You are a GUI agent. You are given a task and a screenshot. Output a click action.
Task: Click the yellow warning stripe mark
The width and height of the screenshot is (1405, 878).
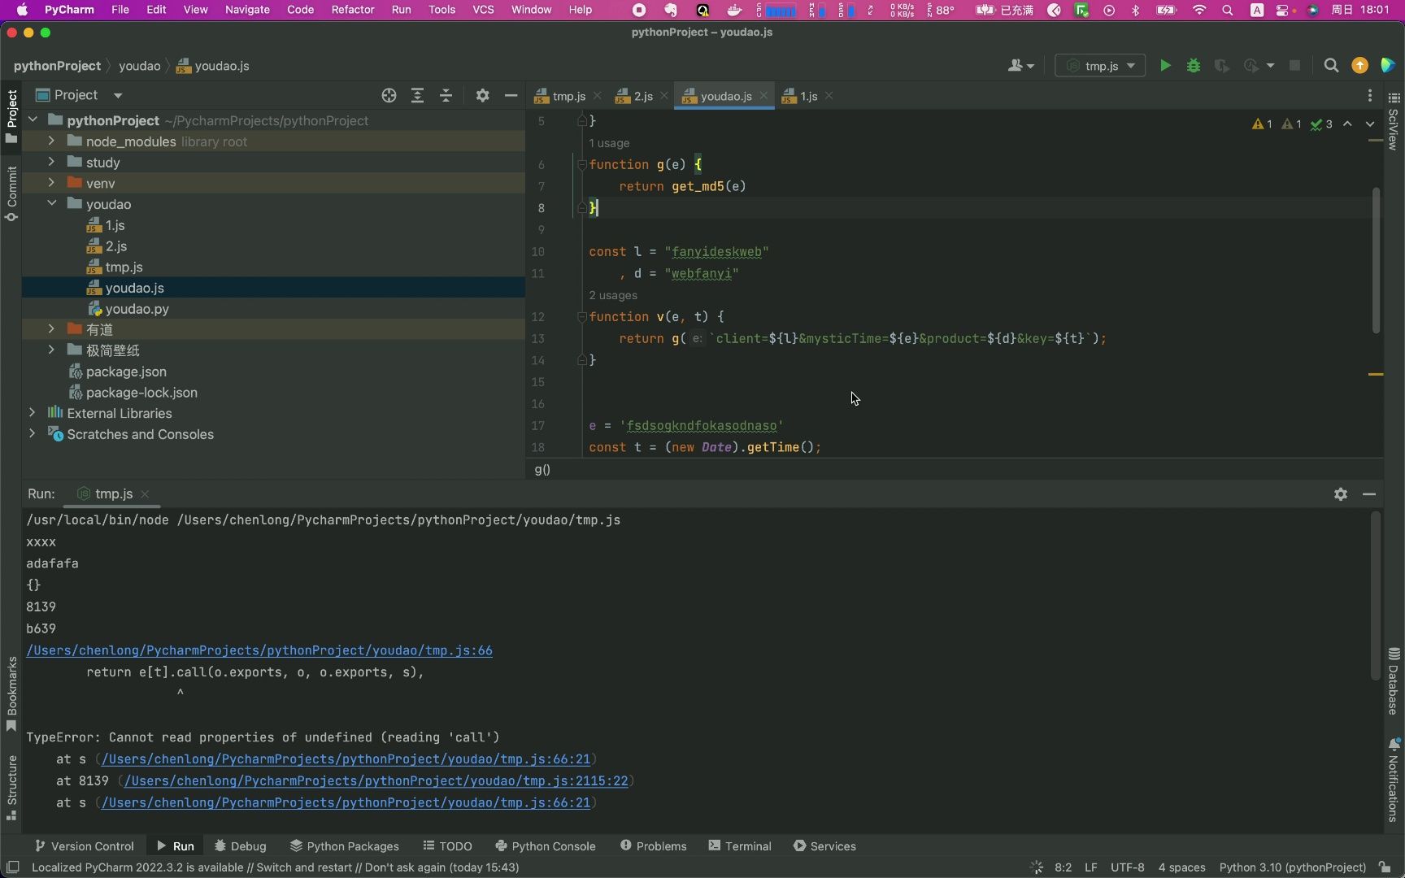pos(1376,374)
